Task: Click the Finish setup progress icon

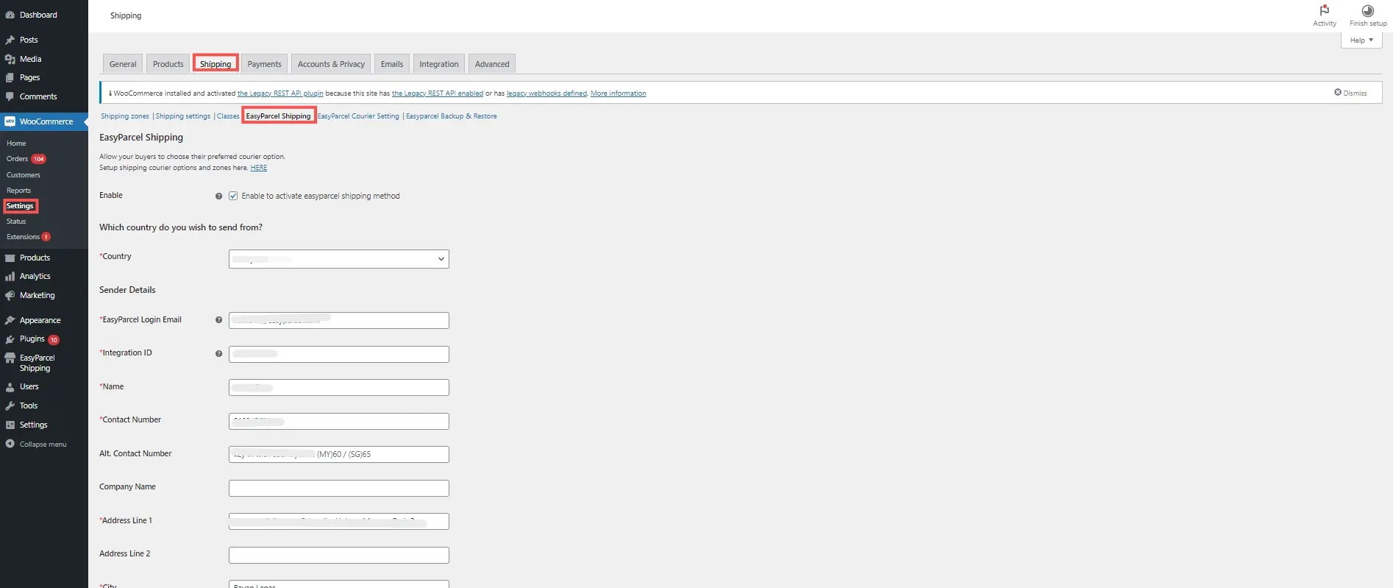Action: [1368, 11]
